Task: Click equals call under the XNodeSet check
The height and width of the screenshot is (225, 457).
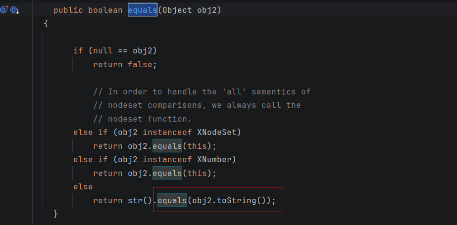Action: tap(167, 146)
